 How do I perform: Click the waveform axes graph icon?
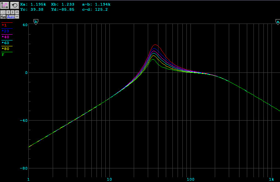pos(5,6)
